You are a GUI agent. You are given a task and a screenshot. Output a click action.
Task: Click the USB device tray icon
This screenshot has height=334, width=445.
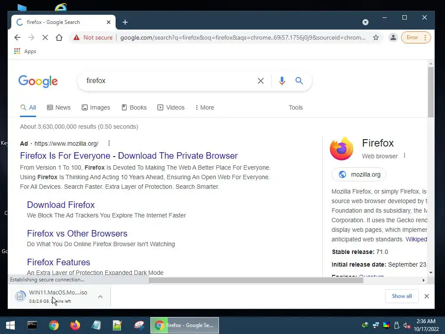[397, 325]
